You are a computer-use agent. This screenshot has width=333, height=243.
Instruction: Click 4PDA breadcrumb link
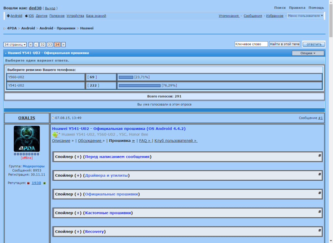point(12,28)
